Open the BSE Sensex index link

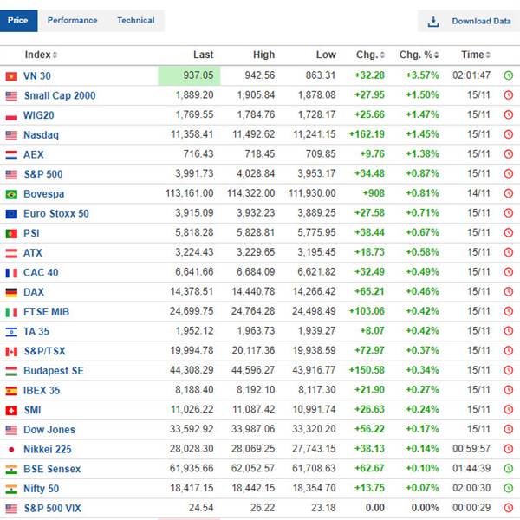(x=52, y=469)
